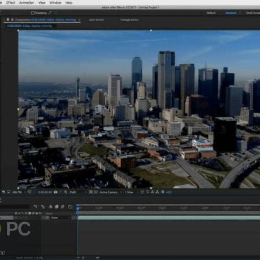Toggle the viewer lock in Composition tab
260x260 pixels.
pos(12,20)
